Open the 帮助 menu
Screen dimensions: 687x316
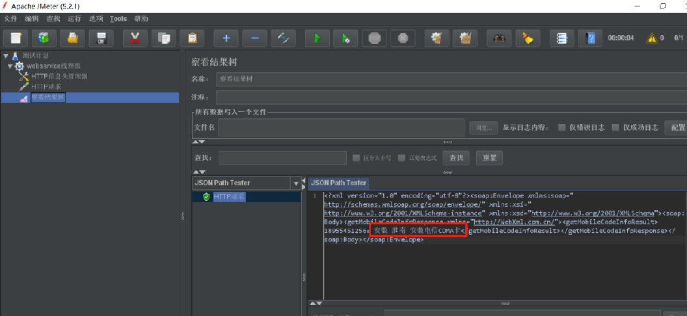coord(141,19)
